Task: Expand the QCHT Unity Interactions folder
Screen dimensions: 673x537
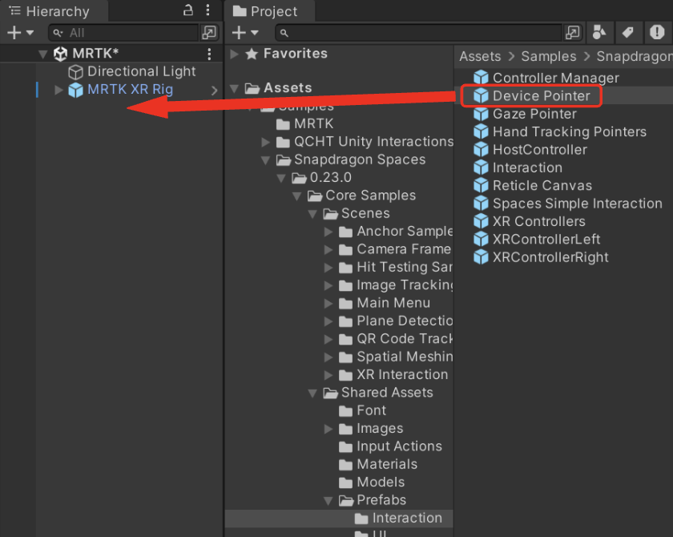Action: [x=266, y=142]
